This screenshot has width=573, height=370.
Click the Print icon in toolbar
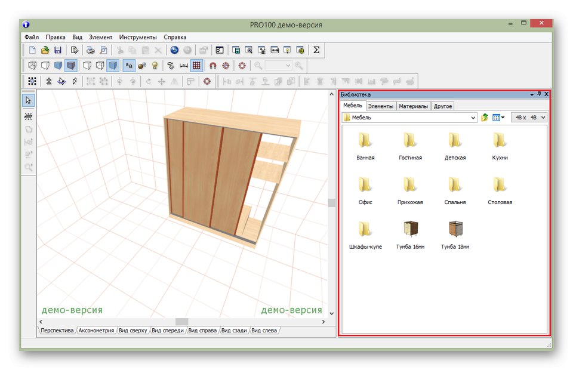90,51
